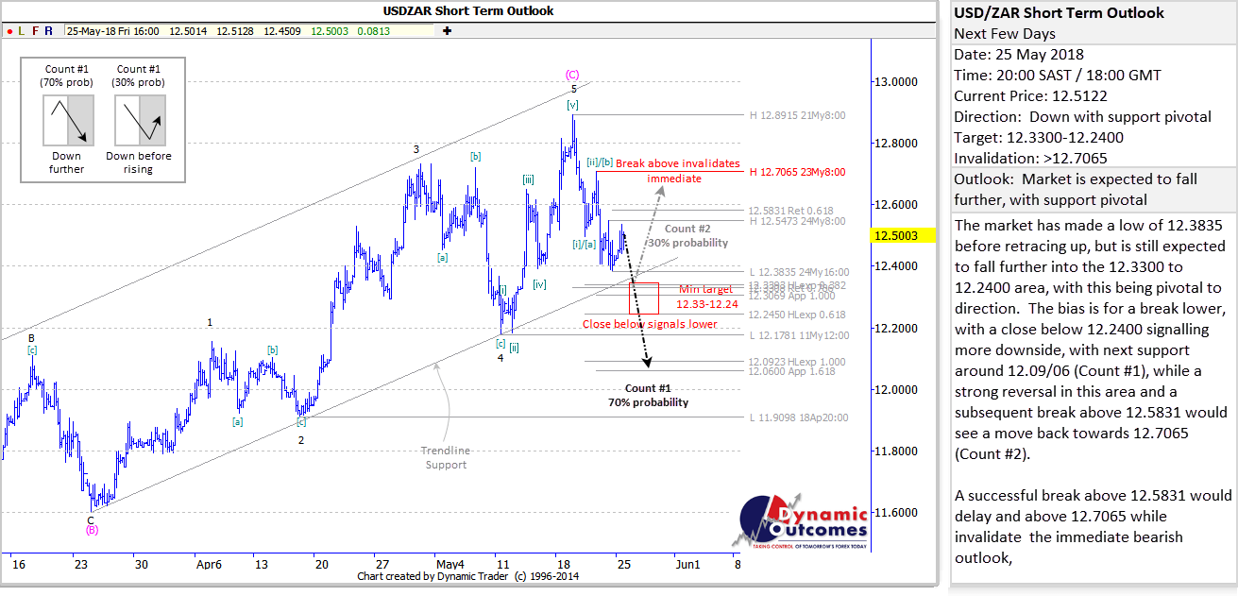
Task: Click the 25-May-18 Fri 16:00 data readout
Action: point(111,31)
